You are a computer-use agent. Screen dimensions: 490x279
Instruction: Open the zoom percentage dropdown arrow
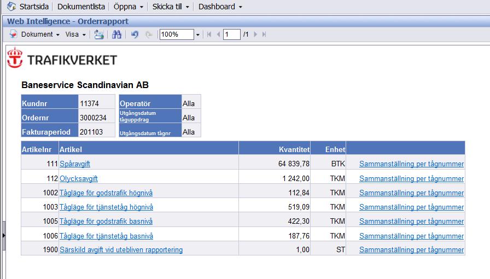[197, 34]
